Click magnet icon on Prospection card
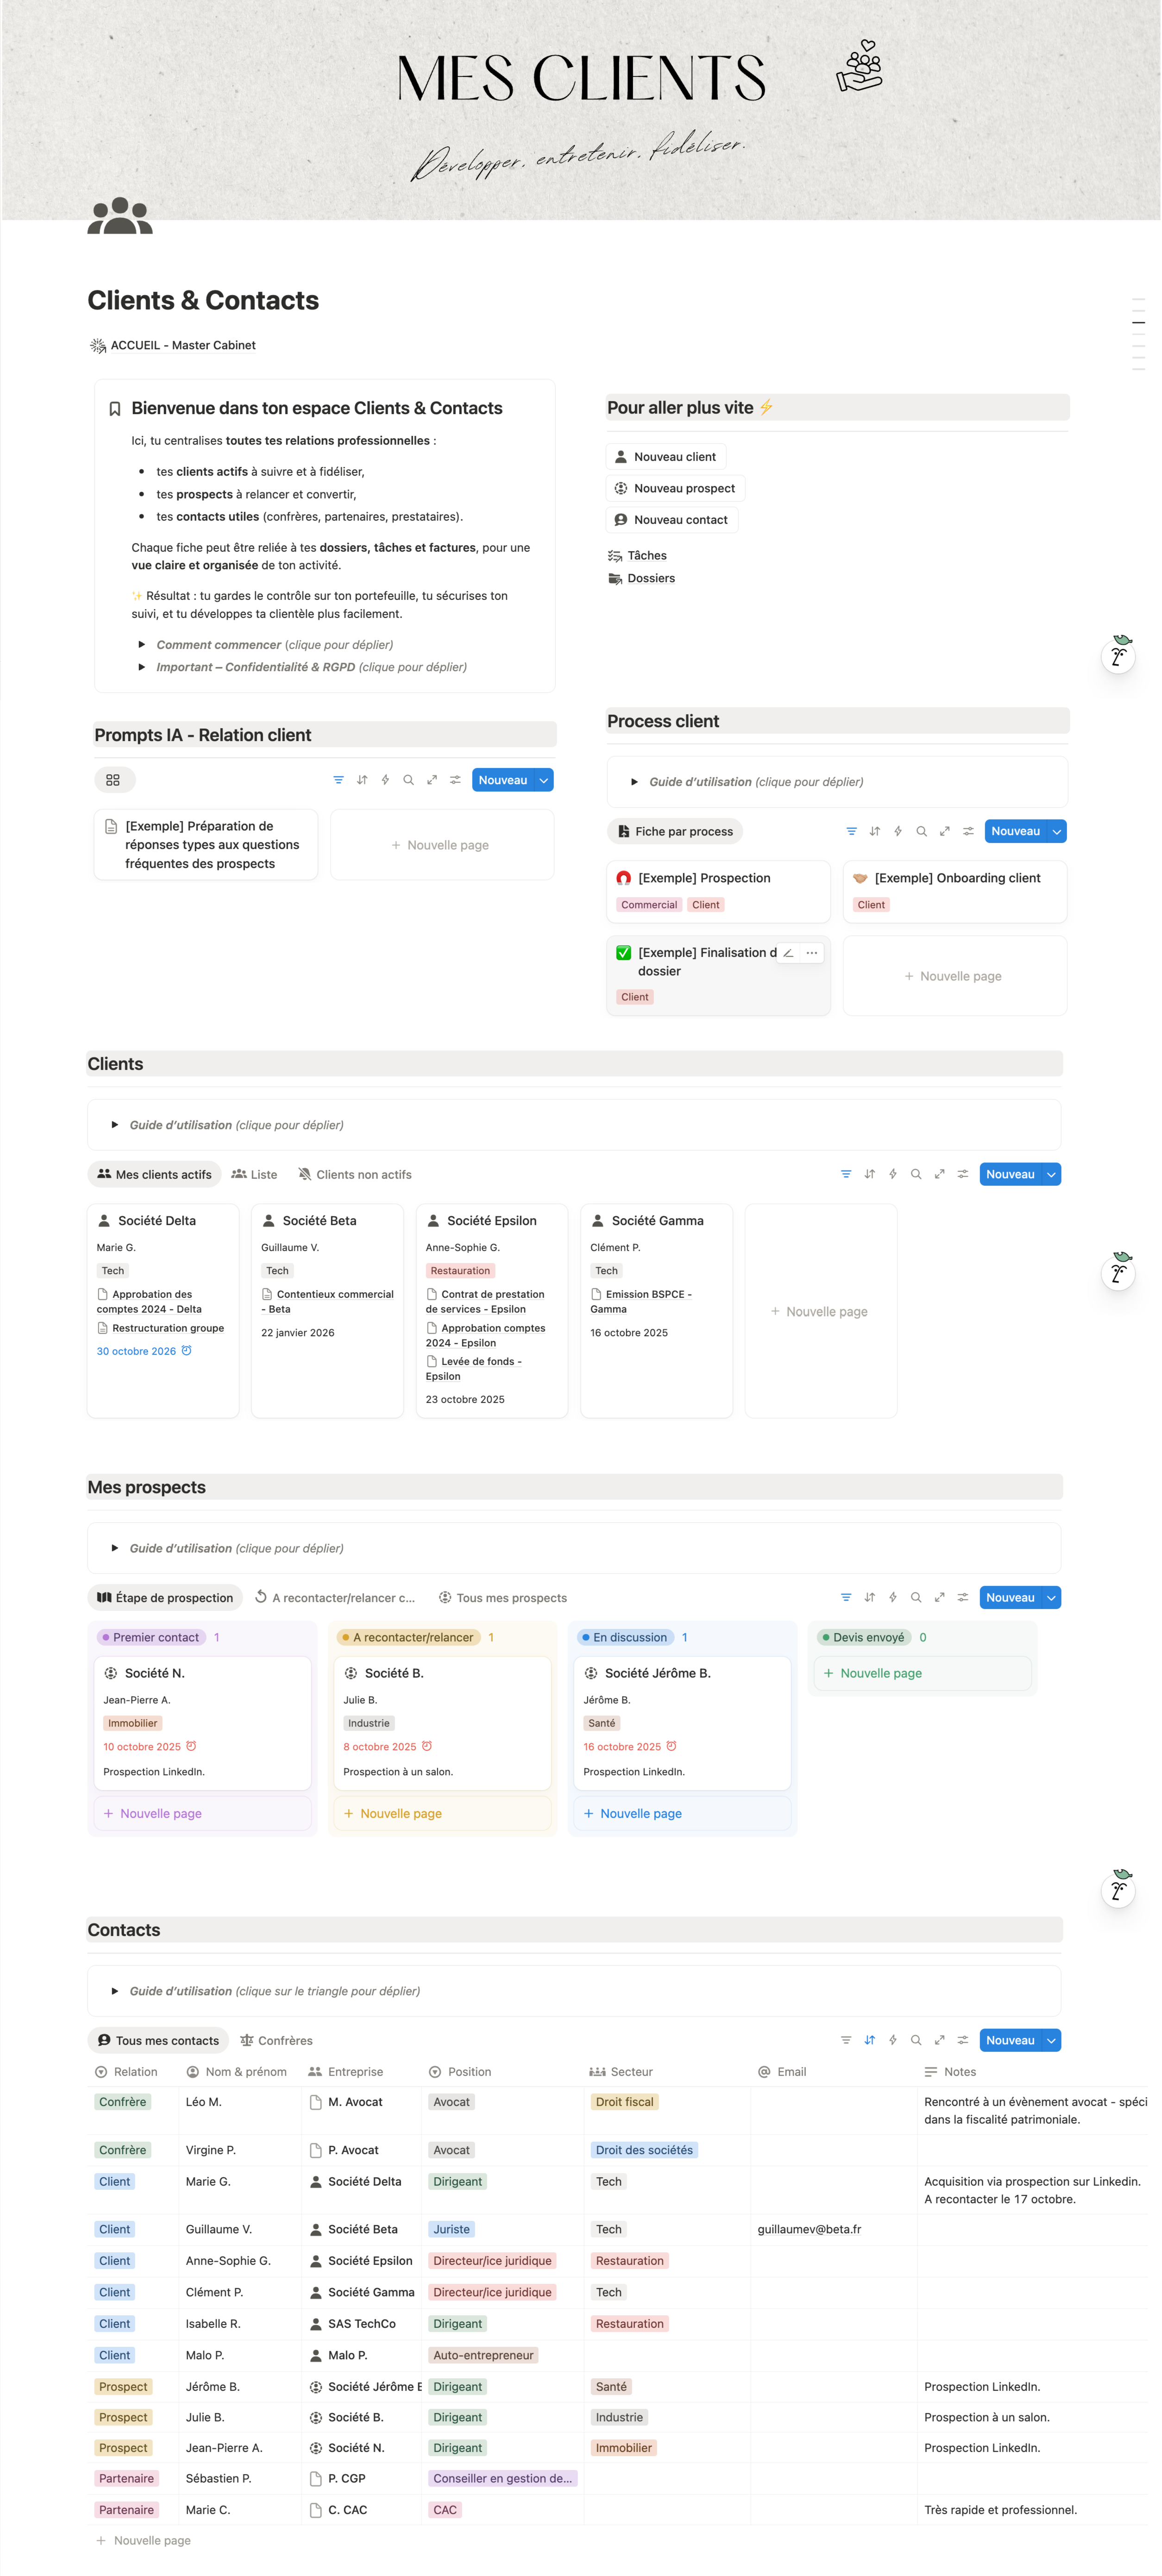The height and width of the screenshot is (2576, 1162). 624,878
